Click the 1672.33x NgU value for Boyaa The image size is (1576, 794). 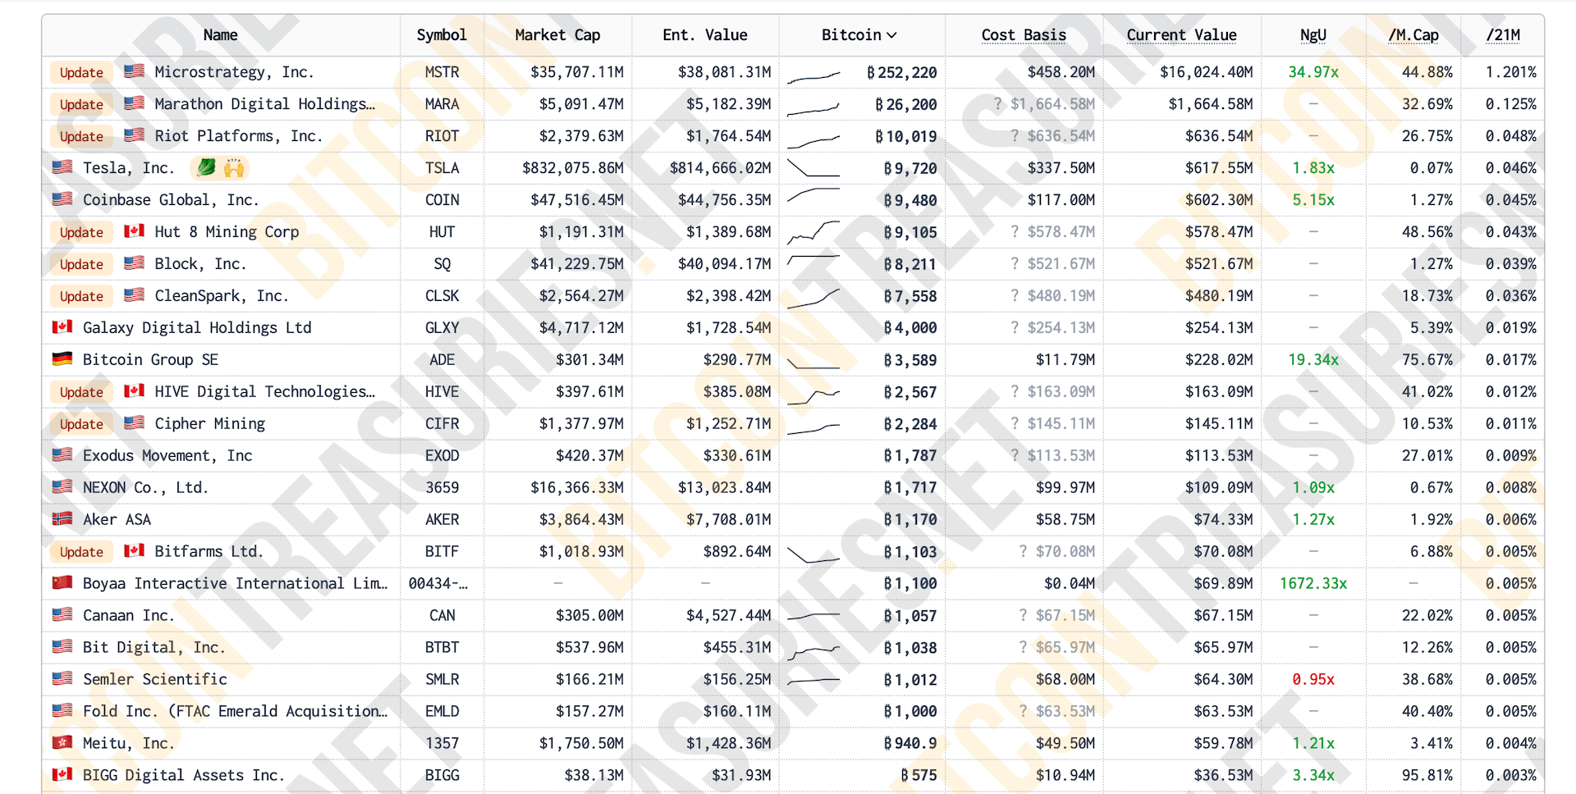(x=1313, y=583)
